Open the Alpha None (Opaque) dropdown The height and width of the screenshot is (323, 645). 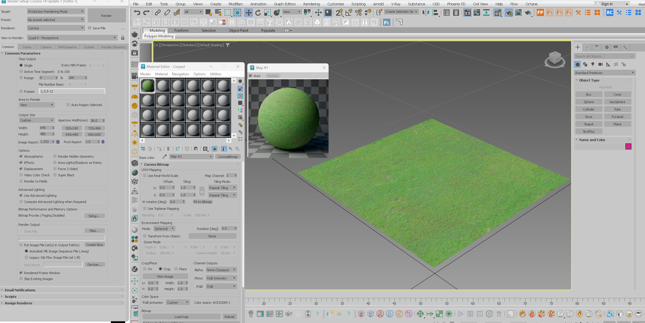click(x=221, y=270)
